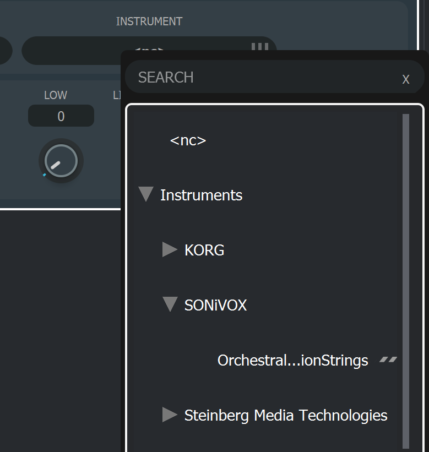Click the SONiVOX vendor label
The height and width of the screenshot is (452, 429).
pyautogui.click(x=215, y=305)
